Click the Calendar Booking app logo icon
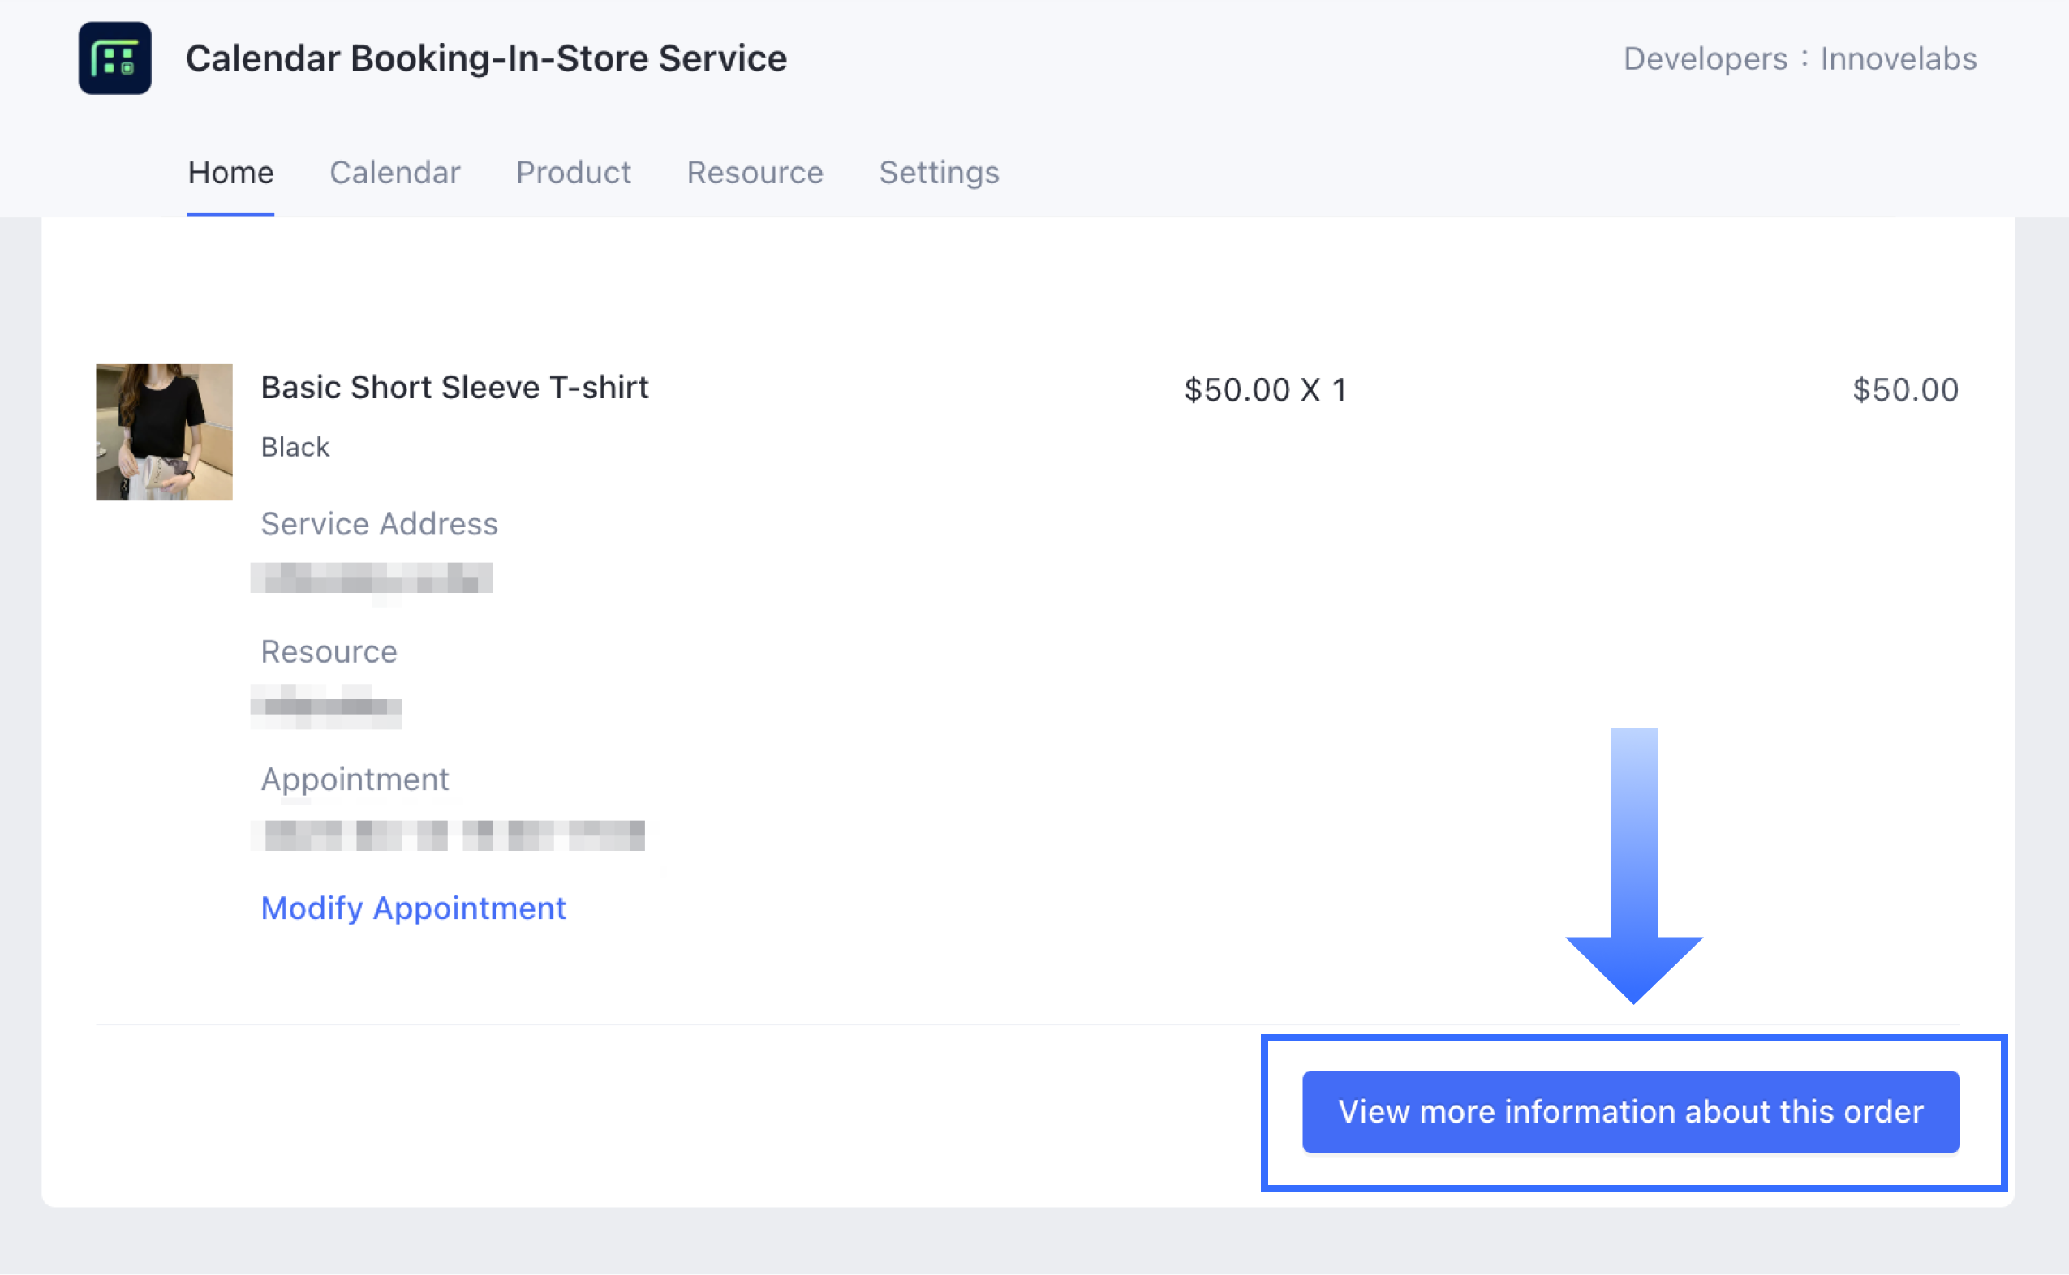The image size is (2069, 1275). point(114,58)
